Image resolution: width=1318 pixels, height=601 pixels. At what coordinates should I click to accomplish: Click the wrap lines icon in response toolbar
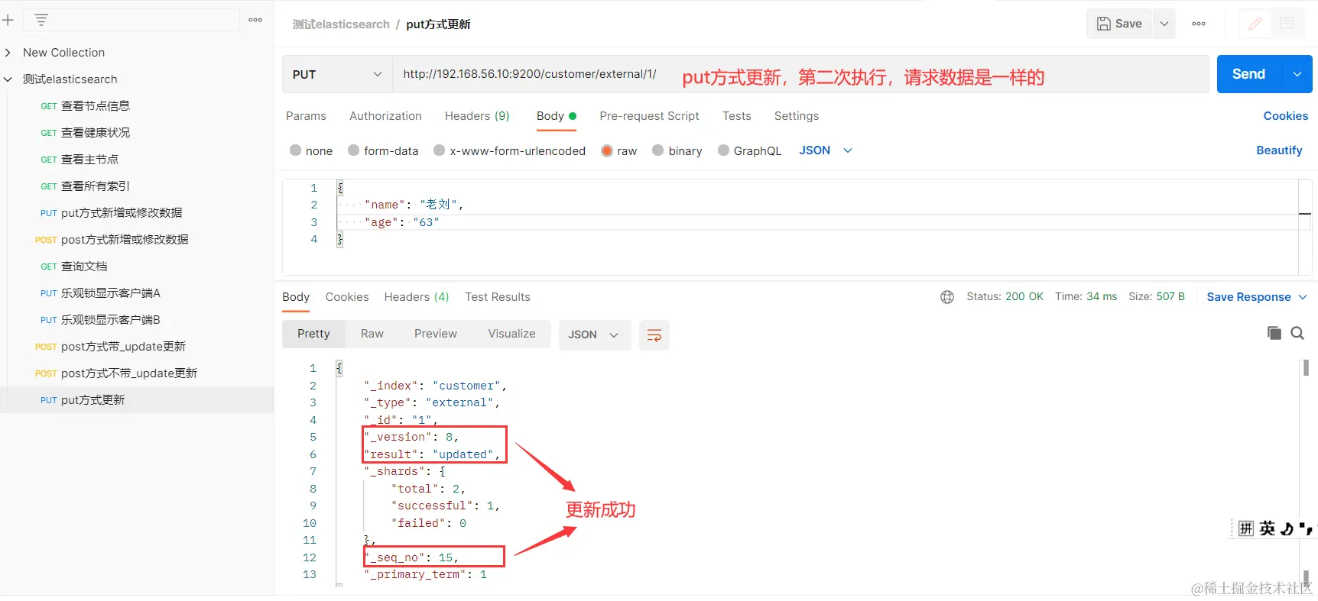point(654,335)
